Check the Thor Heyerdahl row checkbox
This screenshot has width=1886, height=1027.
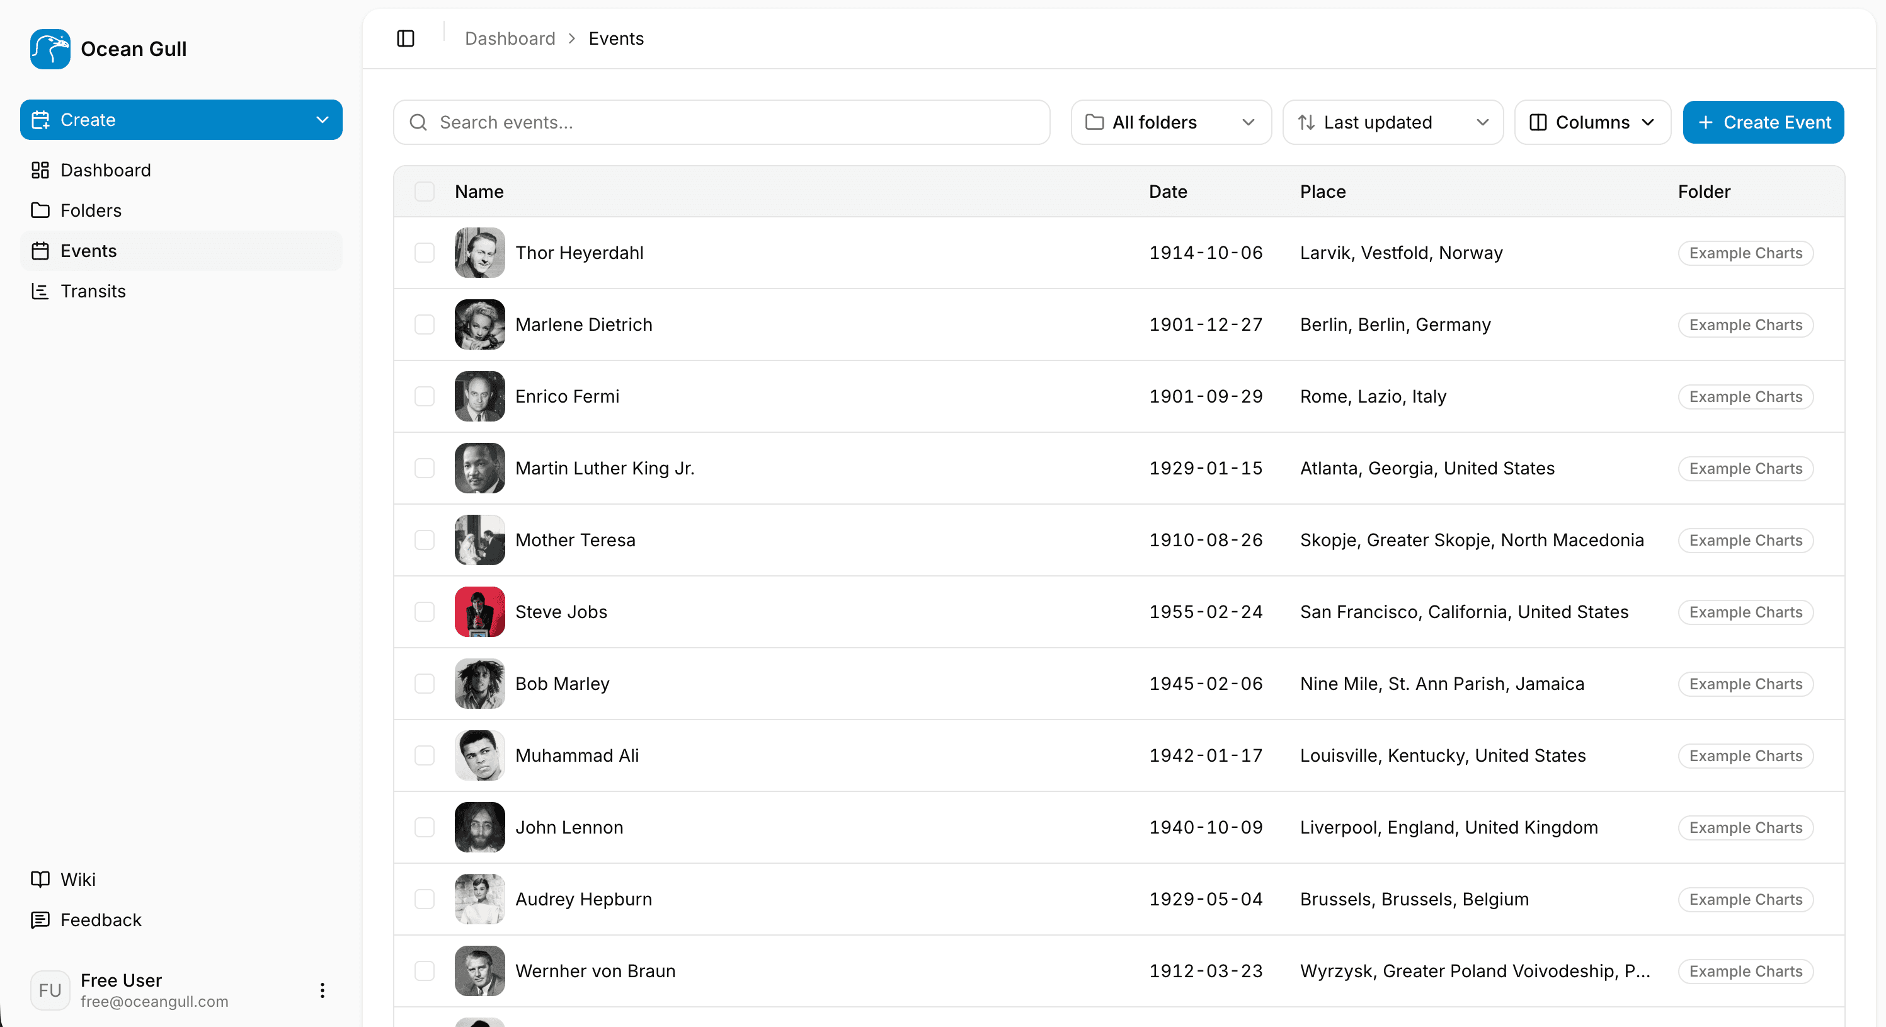[425, 253]
